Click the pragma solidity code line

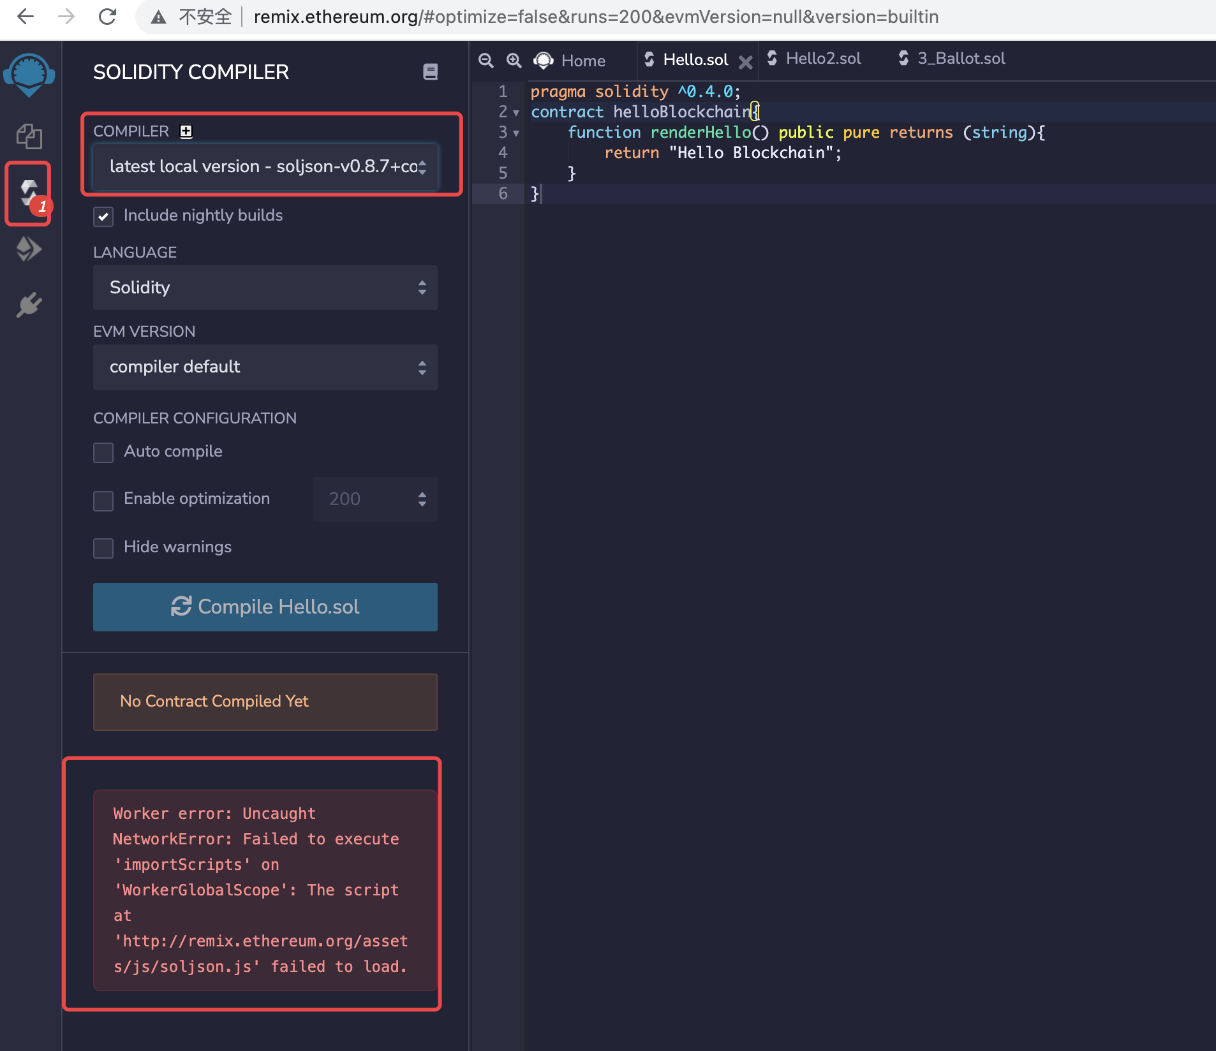(x=635, y=91)
